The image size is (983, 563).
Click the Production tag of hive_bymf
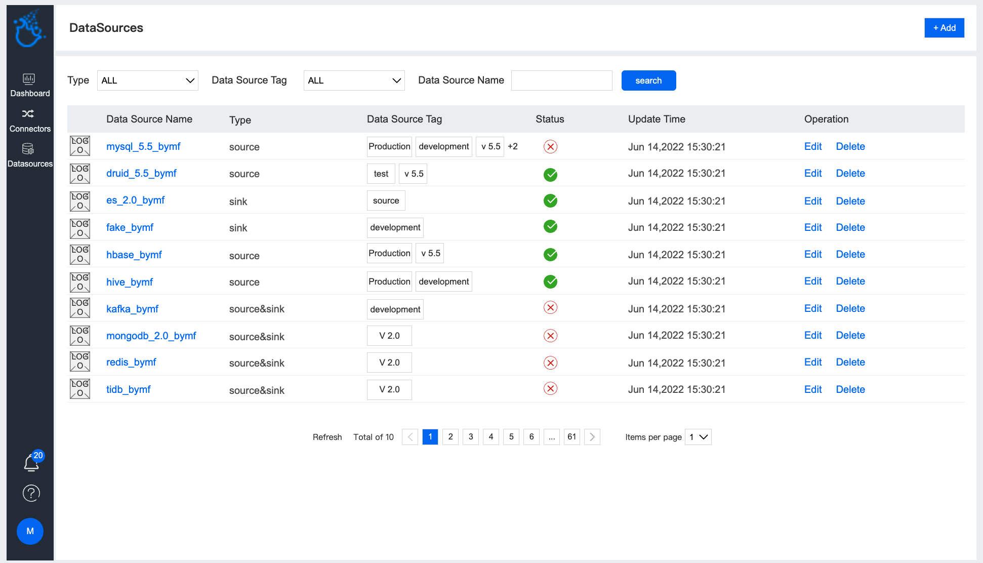[389, 281]
